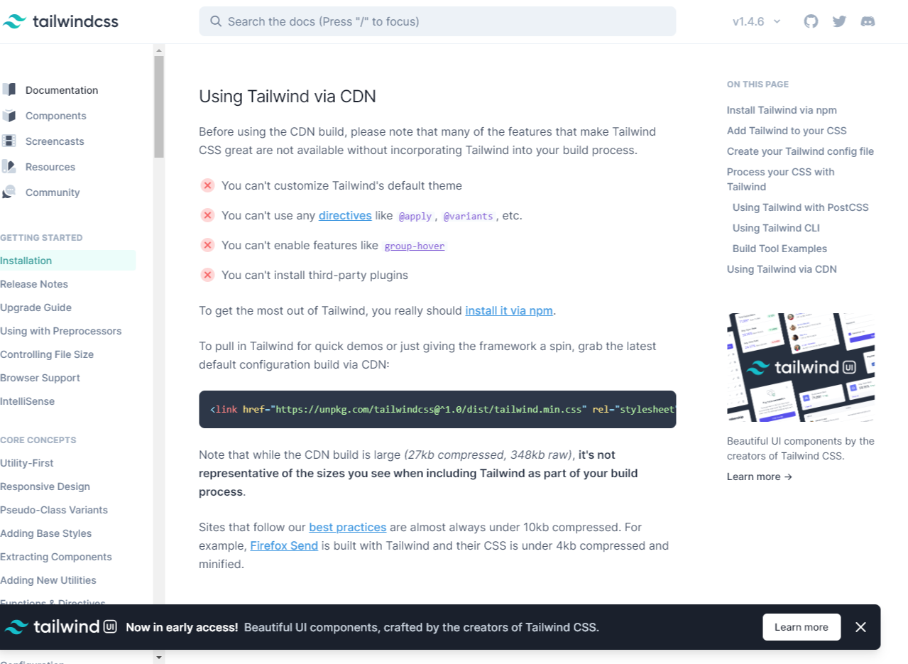Screen dimensions: 908x664
Task: Go to Screencasts section
Action: pyautogui.click(x=55, y=141)
